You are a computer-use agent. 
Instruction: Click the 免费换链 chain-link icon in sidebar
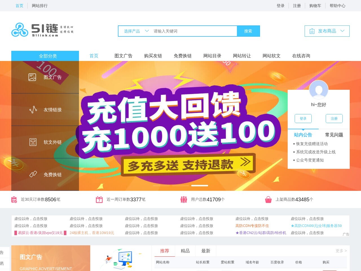point(33,174)
